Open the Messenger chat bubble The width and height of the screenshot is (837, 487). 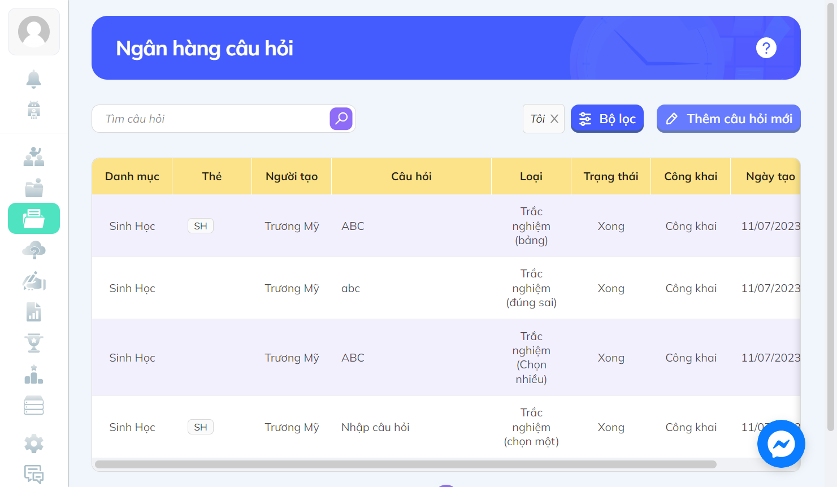(781, 443)
